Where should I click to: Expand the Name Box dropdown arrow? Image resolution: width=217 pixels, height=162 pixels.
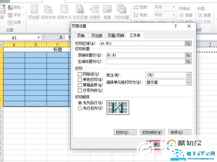(38, 37)
